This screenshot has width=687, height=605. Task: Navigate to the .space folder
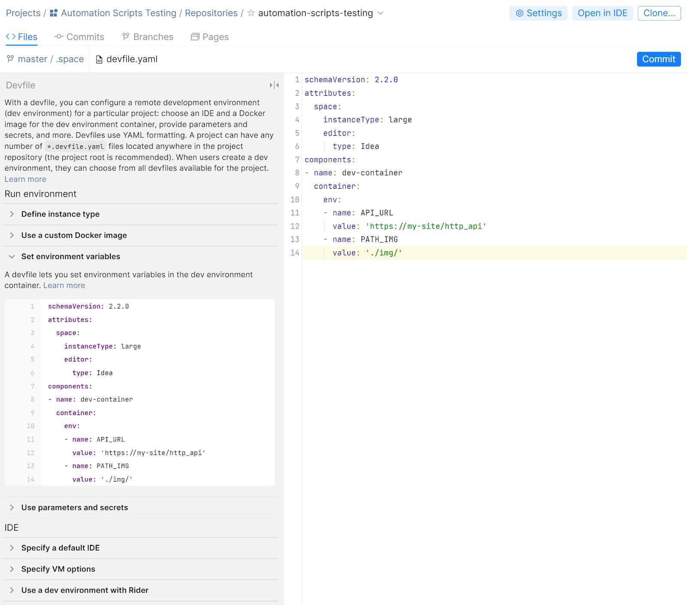(x=70, y=59)
